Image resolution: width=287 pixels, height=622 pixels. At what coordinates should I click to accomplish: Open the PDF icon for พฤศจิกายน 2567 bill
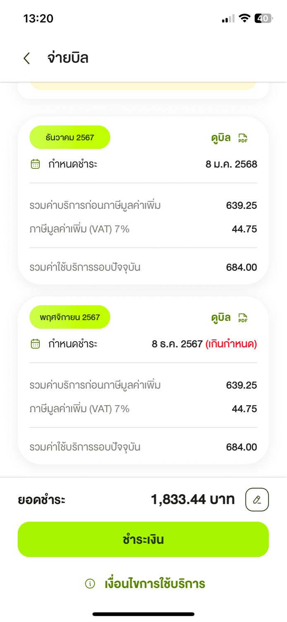coord(243,318)
